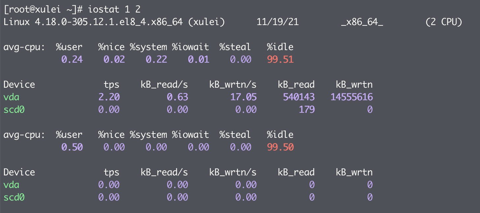Click the '(2 CPU)' text
Screen dimensions: 480x213
pos(444,22)
